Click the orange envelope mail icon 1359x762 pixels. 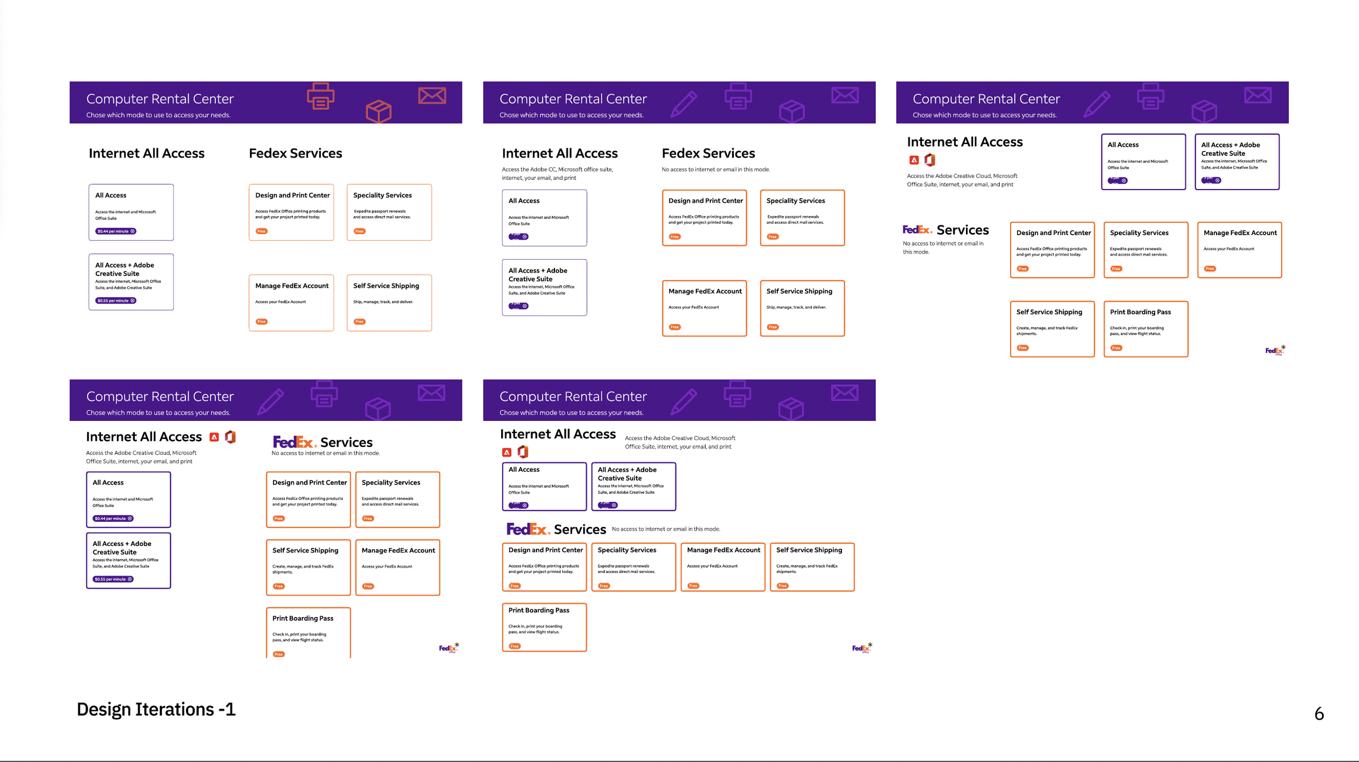(432, 96)
